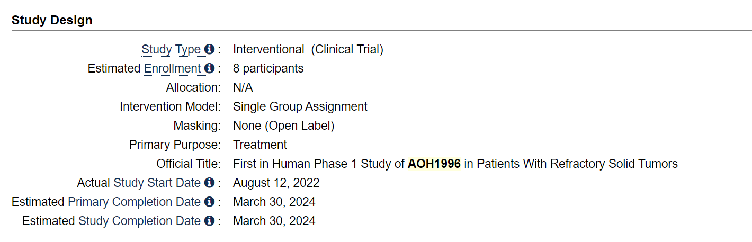Click info icon after Study Completion Date

tap(209, 221)
